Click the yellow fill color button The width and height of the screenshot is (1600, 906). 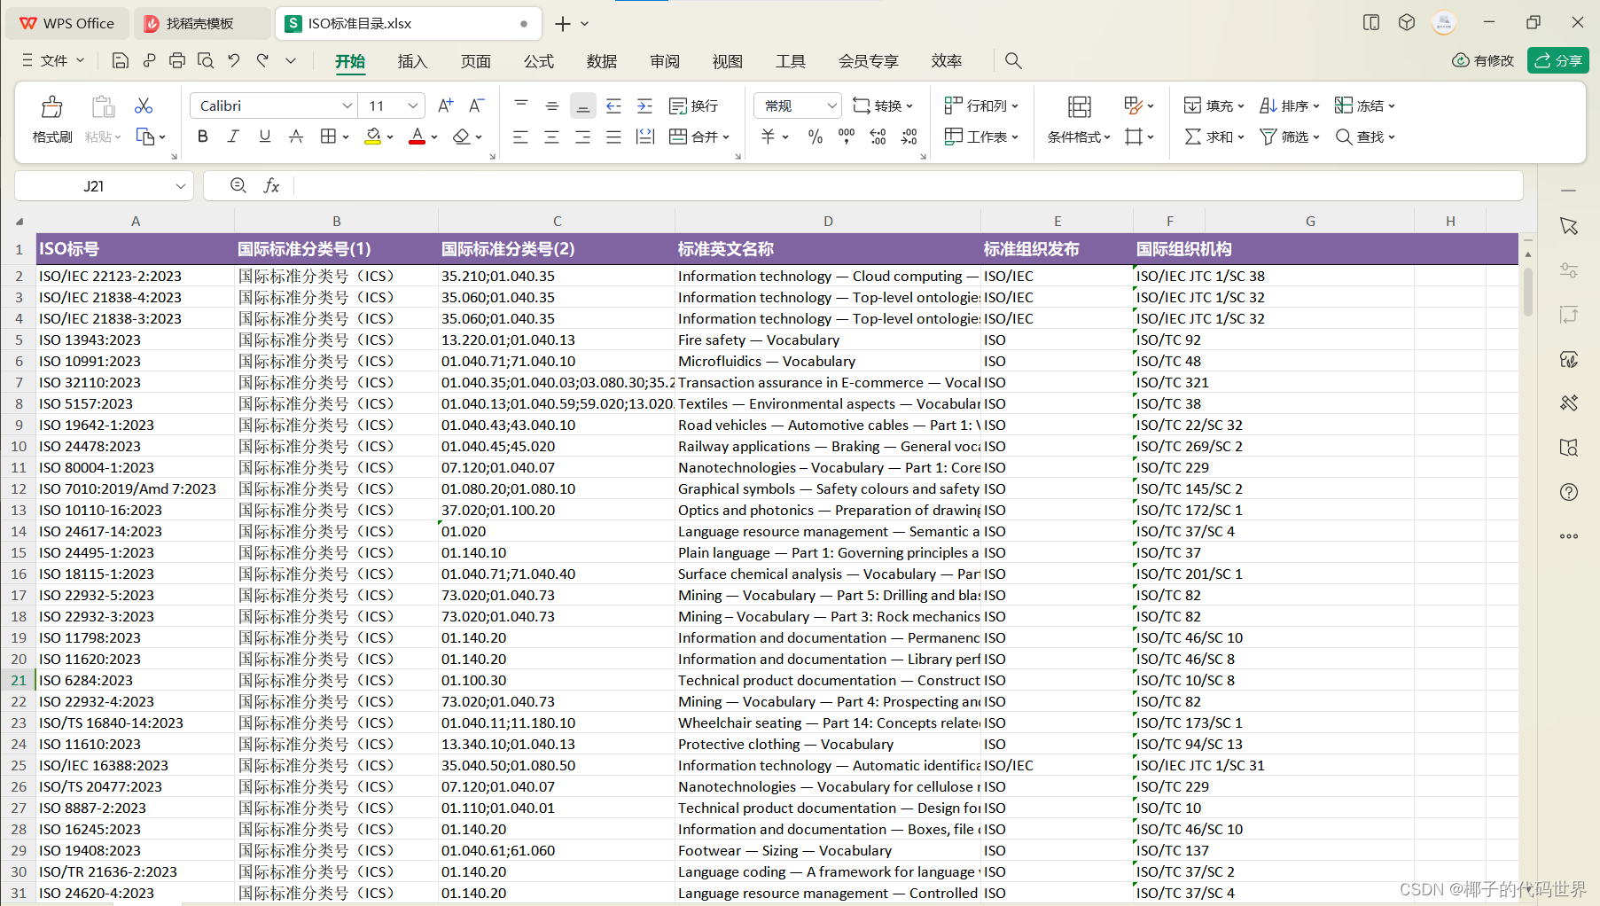373,137
